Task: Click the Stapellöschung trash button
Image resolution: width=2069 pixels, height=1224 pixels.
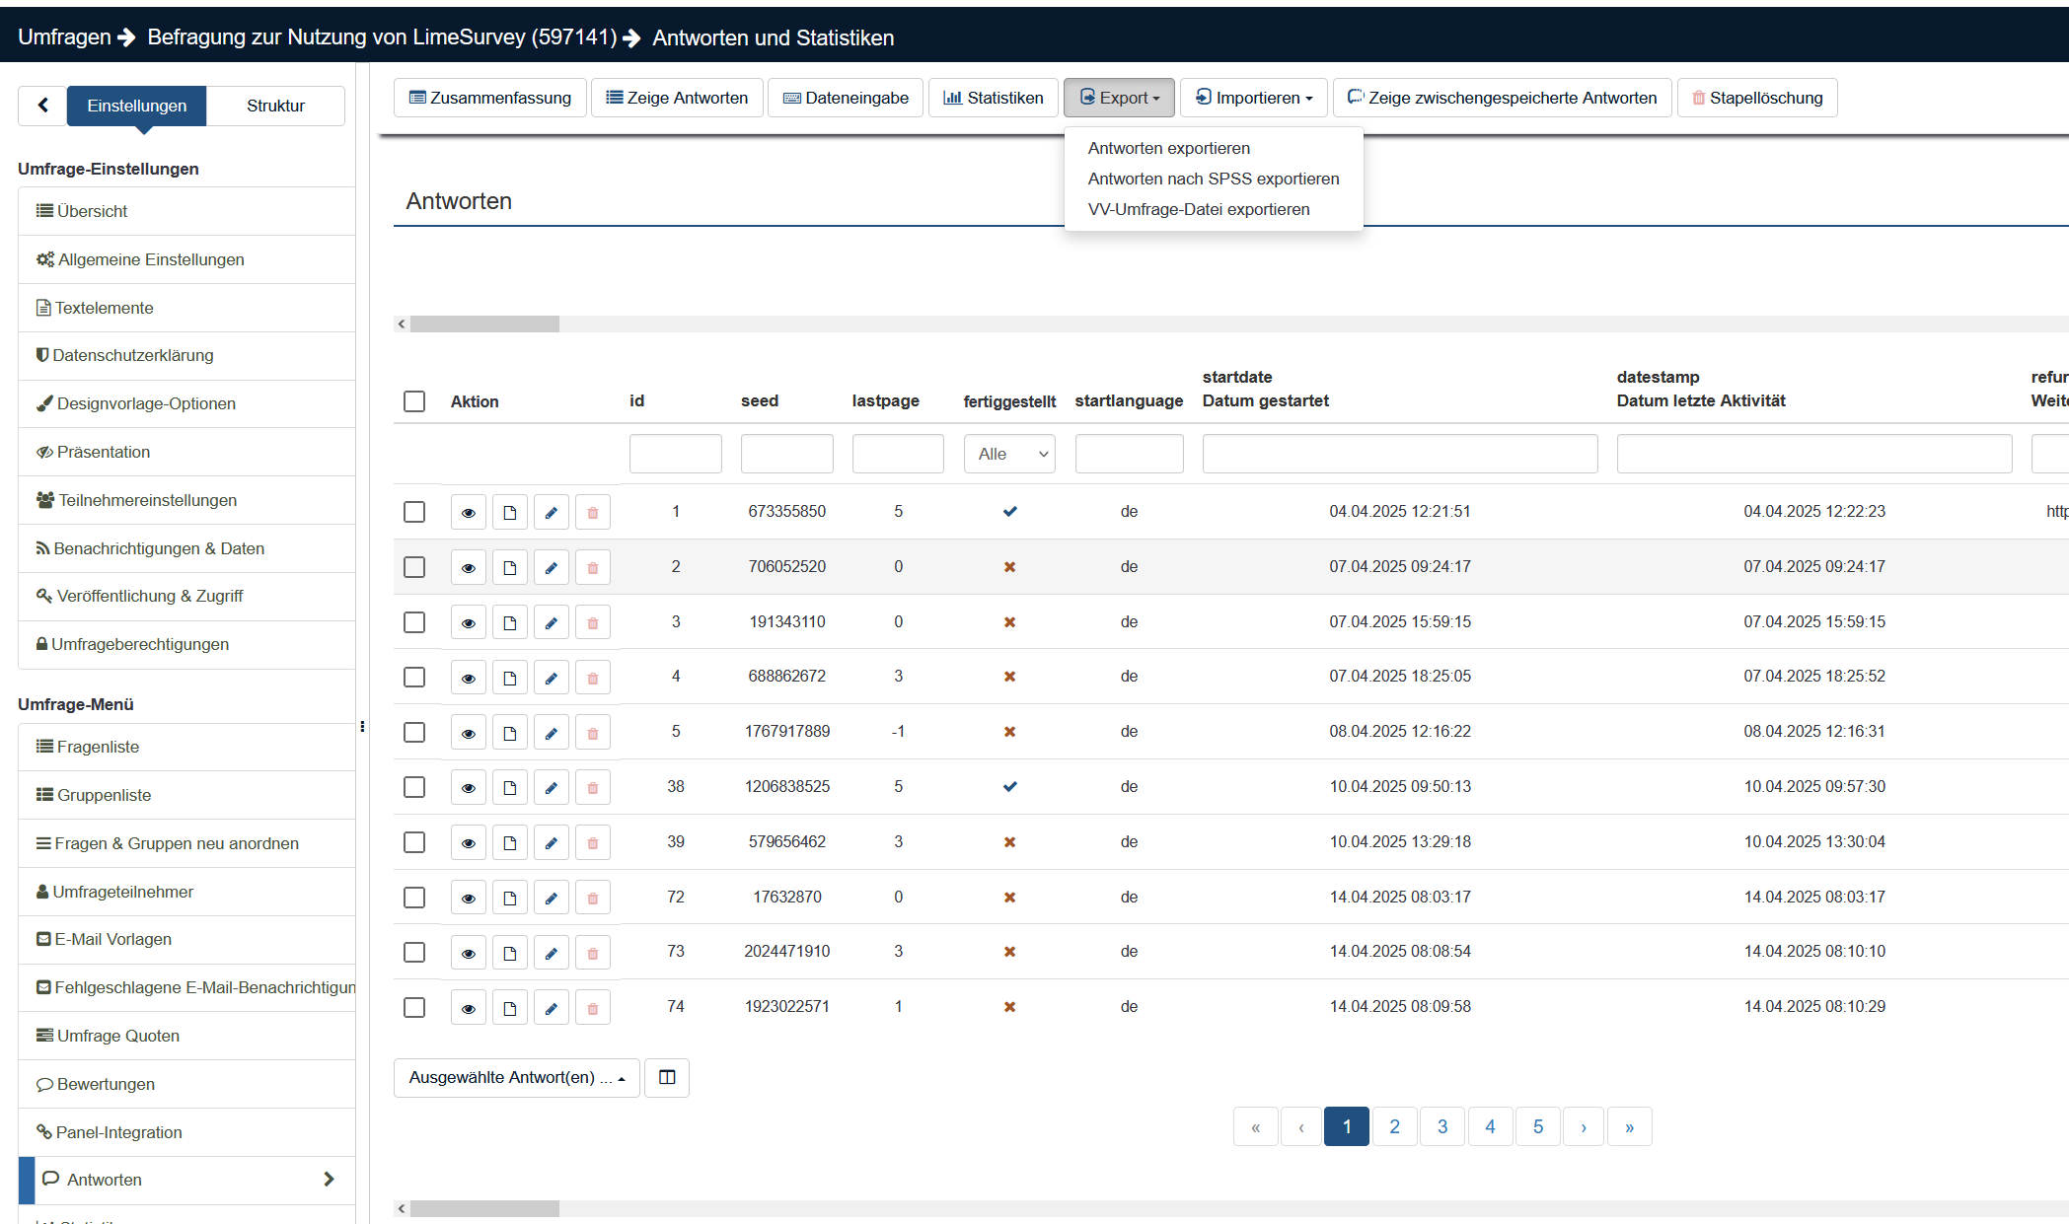Action: click(x=1756, y=98)
